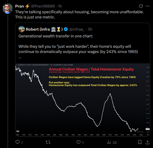153x148 pixels.
Task: Click the 1h timestamp of Pran's post
Action: click(60, 6)
